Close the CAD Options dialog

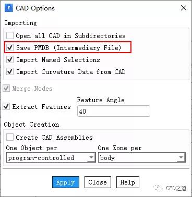click(184, 8)
